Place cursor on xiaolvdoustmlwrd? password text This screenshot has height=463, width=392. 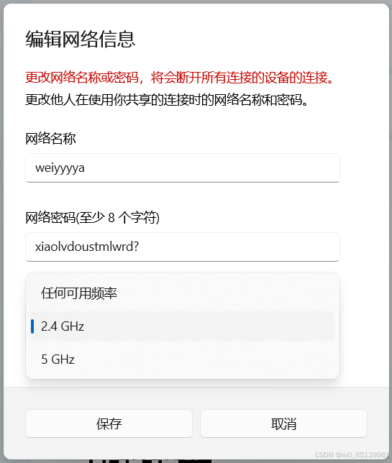87,247
